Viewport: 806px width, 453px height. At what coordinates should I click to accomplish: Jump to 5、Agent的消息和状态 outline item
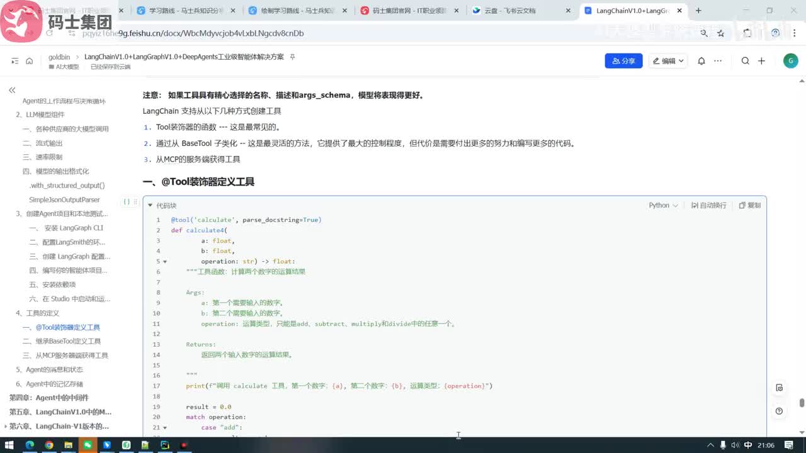[49, 369]
